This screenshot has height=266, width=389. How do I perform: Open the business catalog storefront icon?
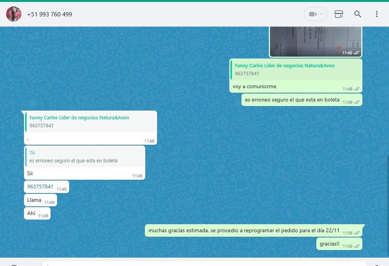pyautogui.click(x=338, y=14)
